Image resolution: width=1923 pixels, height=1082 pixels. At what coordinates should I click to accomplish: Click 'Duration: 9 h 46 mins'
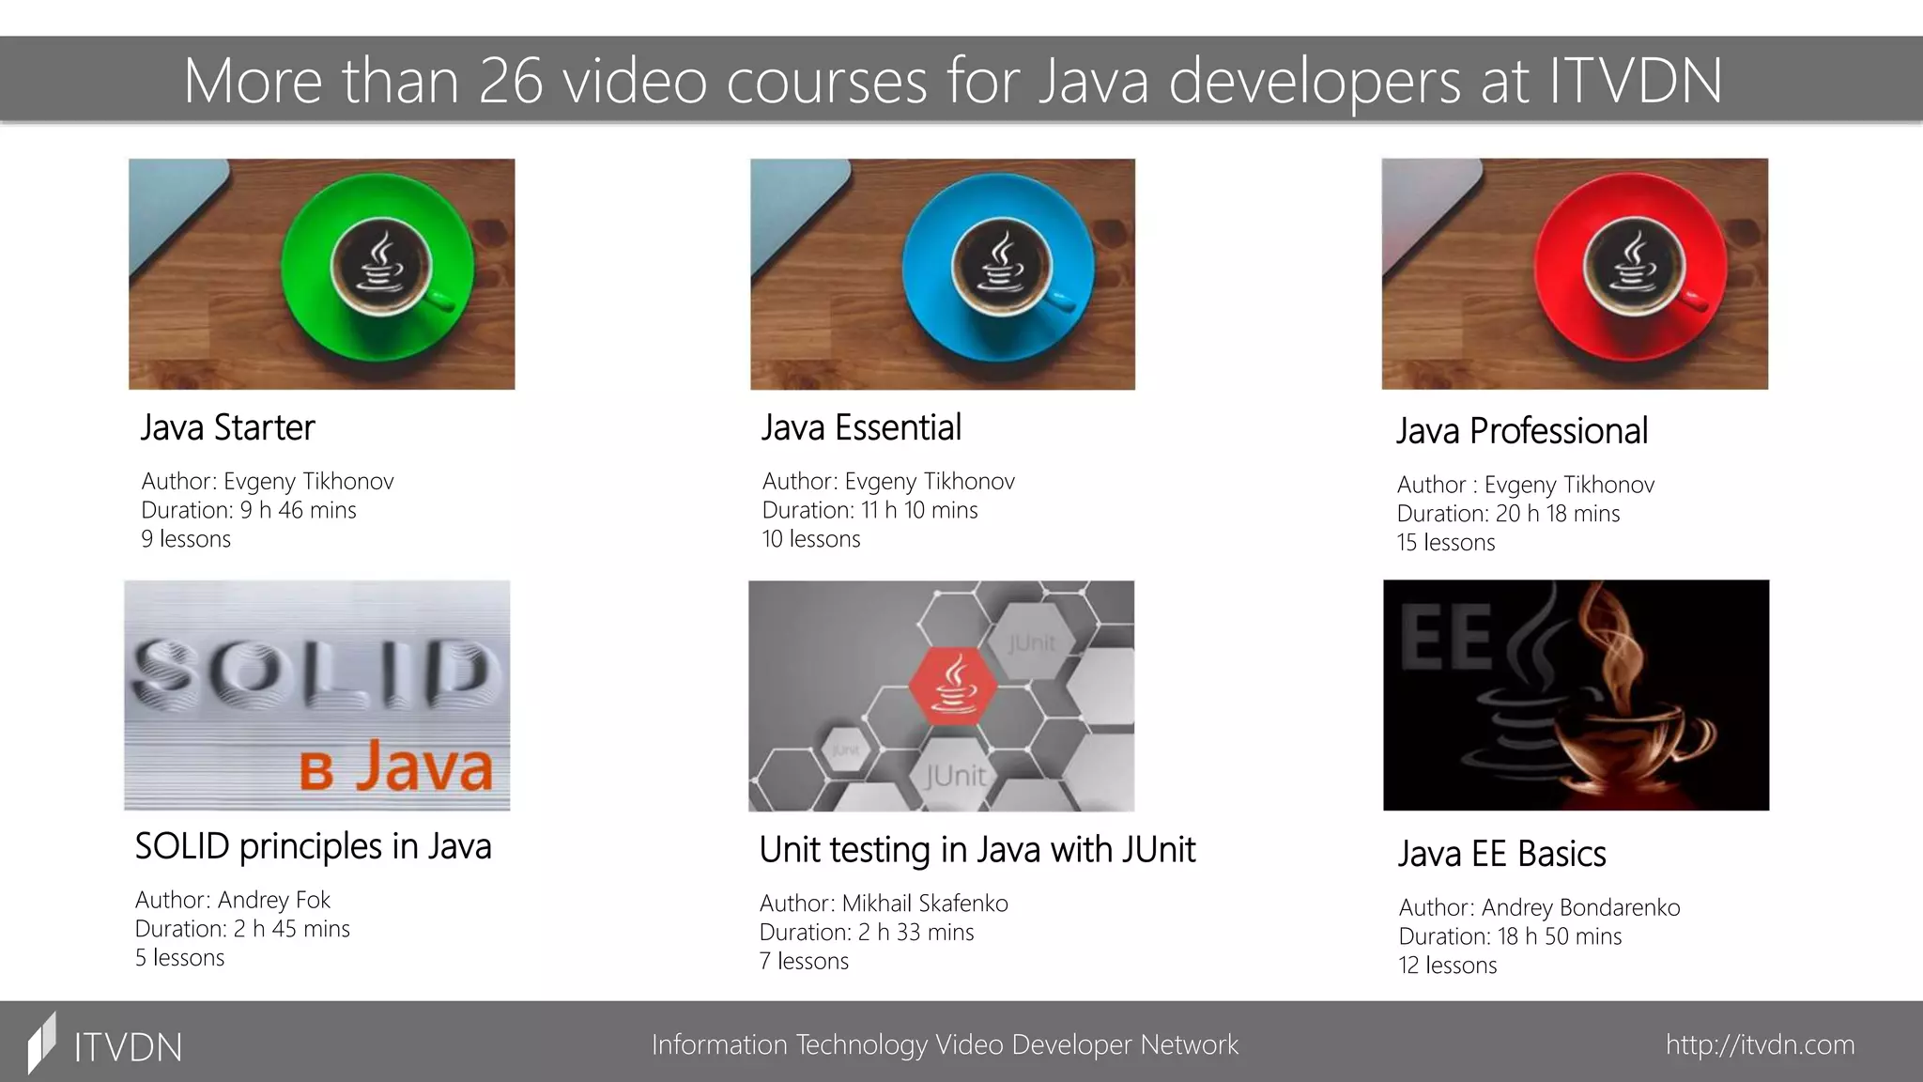tap(249, 510)
